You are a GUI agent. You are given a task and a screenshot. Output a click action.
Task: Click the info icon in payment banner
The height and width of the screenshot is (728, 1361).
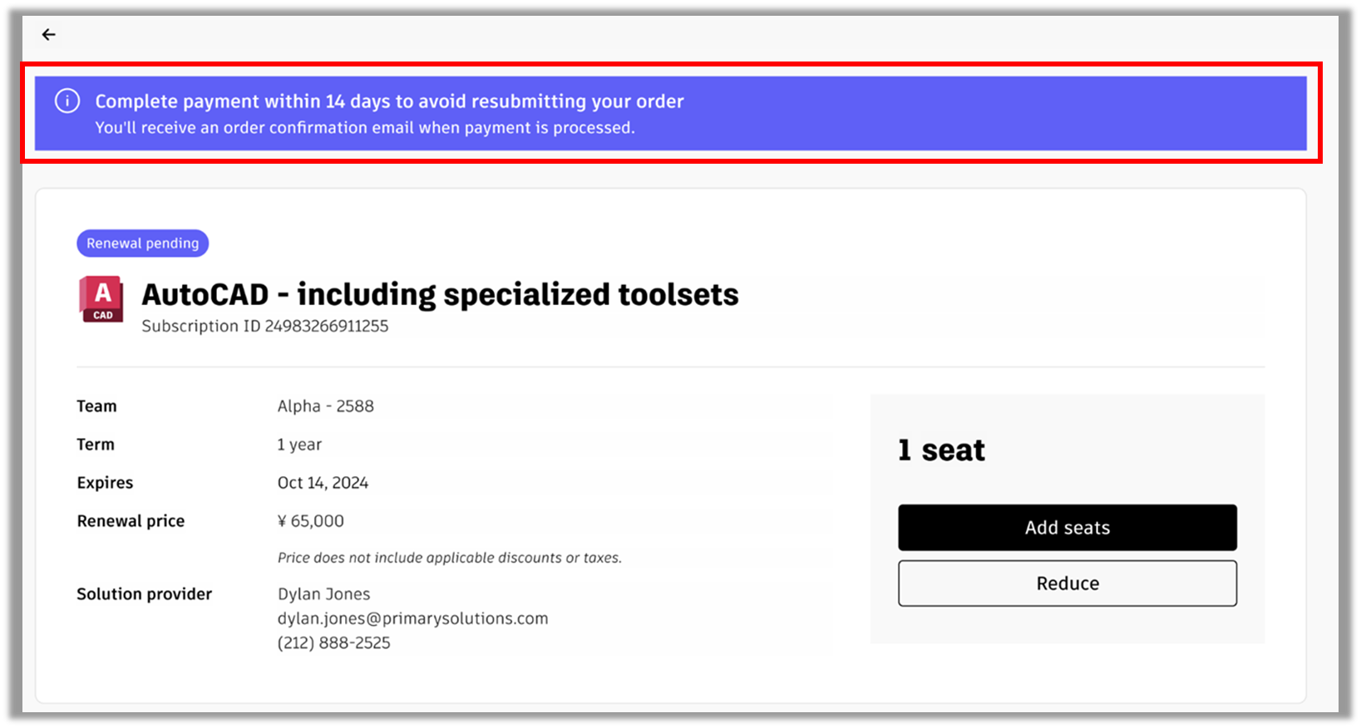[x=67, y=101]
